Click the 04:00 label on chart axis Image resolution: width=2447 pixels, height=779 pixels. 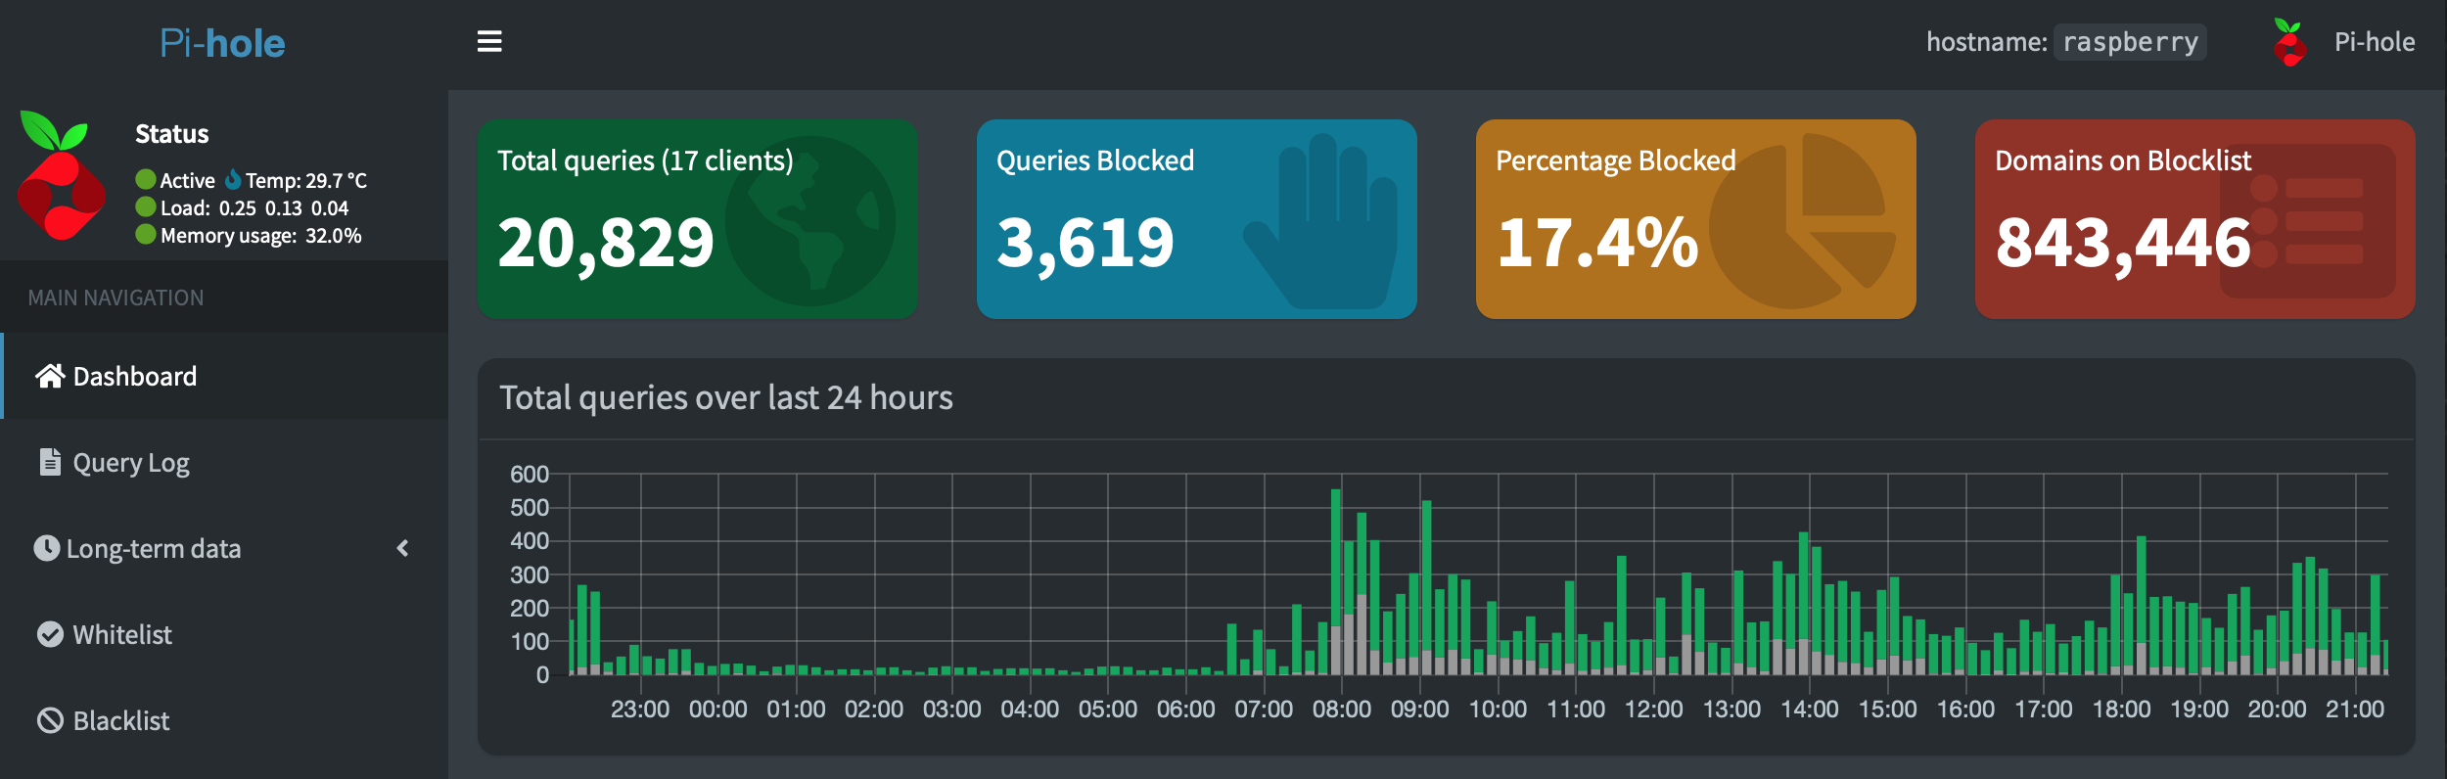[1030, 710]
